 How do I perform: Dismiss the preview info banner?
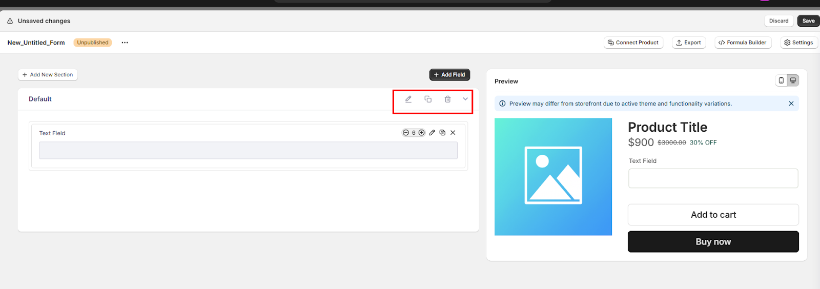click(x=791, y=104)
